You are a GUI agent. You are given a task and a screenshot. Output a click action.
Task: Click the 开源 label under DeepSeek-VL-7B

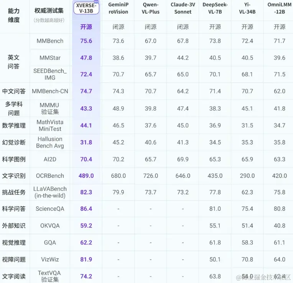215,27
